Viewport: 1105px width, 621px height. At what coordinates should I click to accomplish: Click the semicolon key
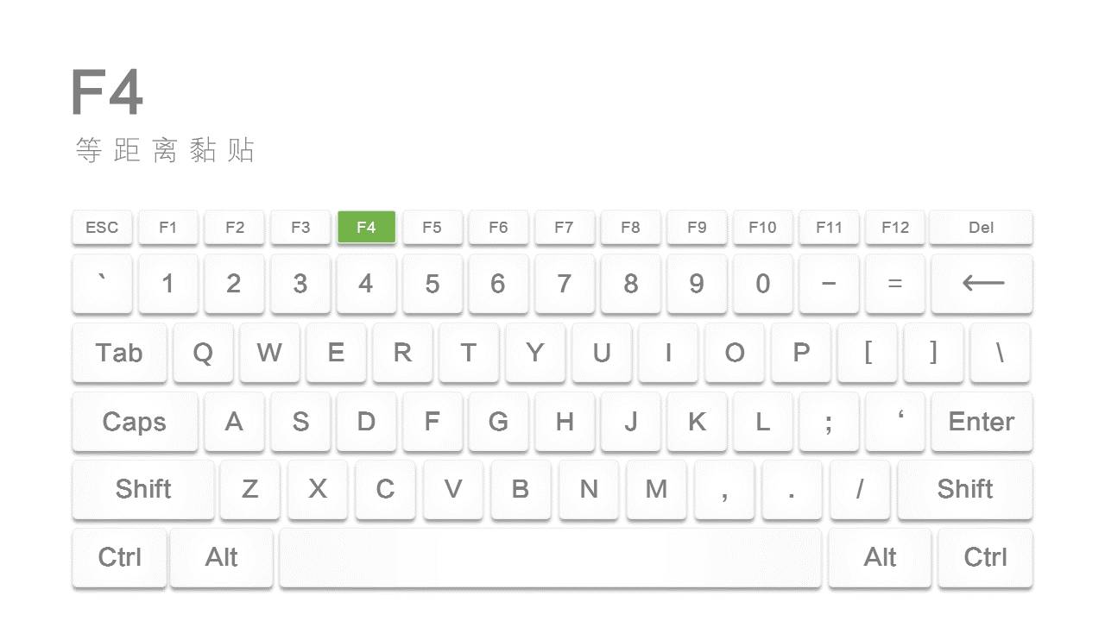click(x=829, y=421)
